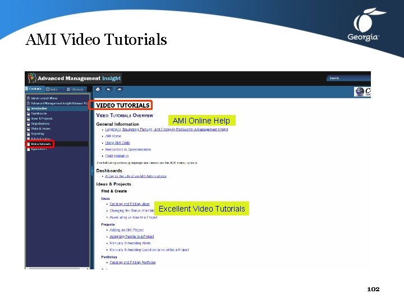
Task: Open Associating an Idea to a Project link
Action: tap(134, 218)
